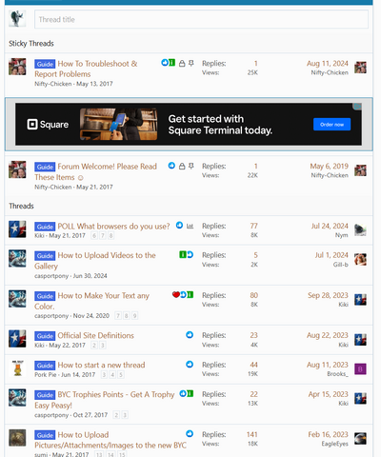Open casportpony avatar on Upload Videos thread
The width and height of the screenshot is (381, 457).
coord(17,258)
